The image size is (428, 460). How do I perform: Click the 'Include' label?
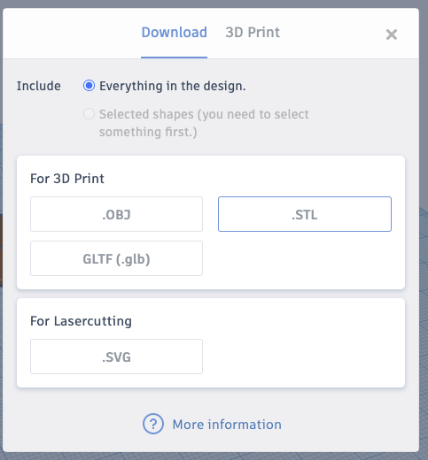[x=39, y=86]
